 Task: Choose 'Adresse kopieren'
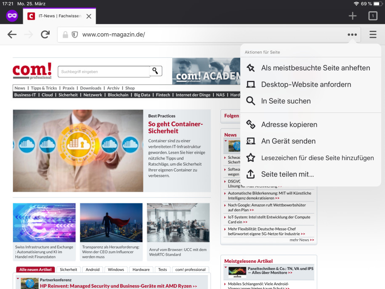click(311, 125)
